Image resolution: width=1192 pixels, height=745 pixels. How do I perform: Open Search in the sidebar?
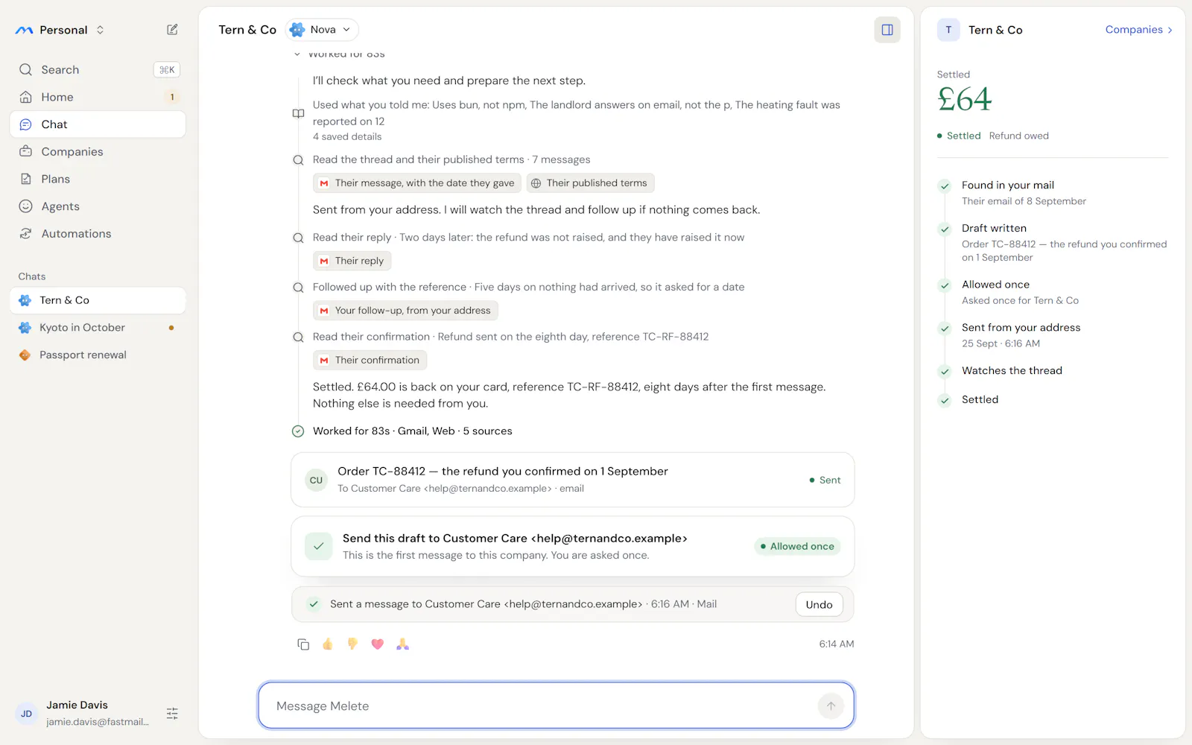98,69
